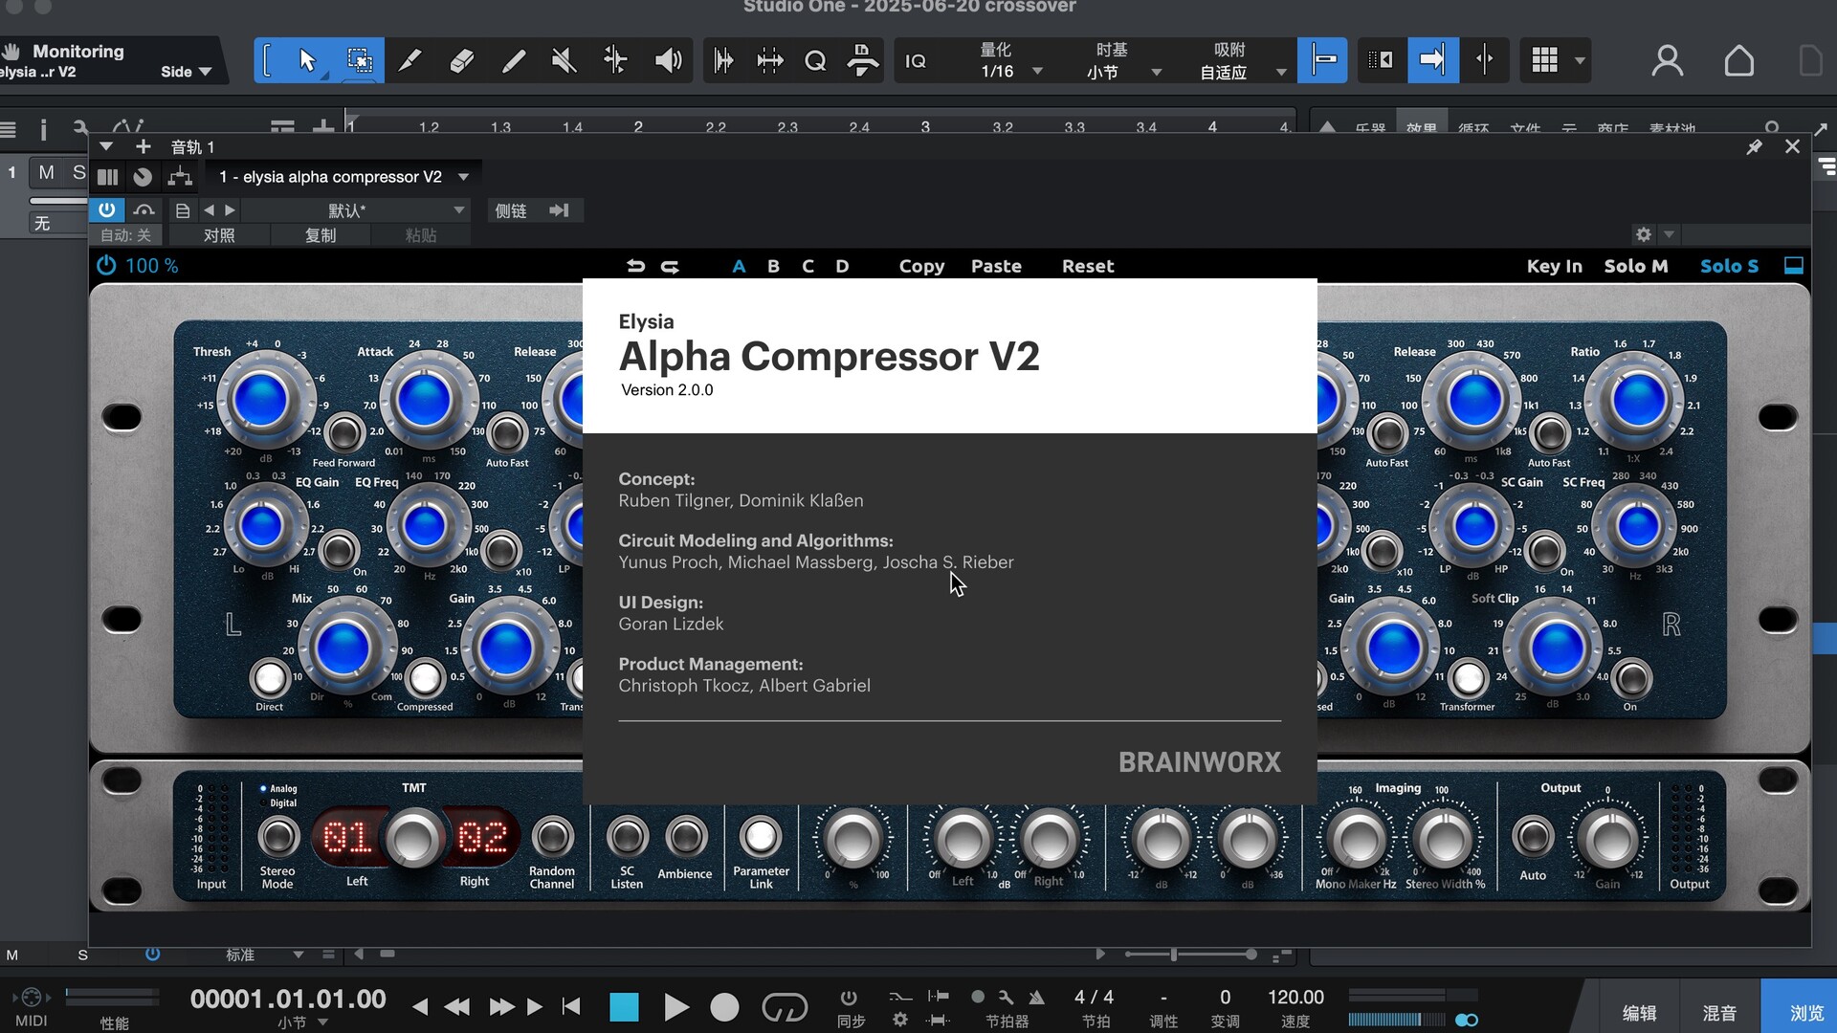The width and height of the screenshot is (1837, 1033).
Task: Click the Stop button in transport
Action: tap(624, 1007)
